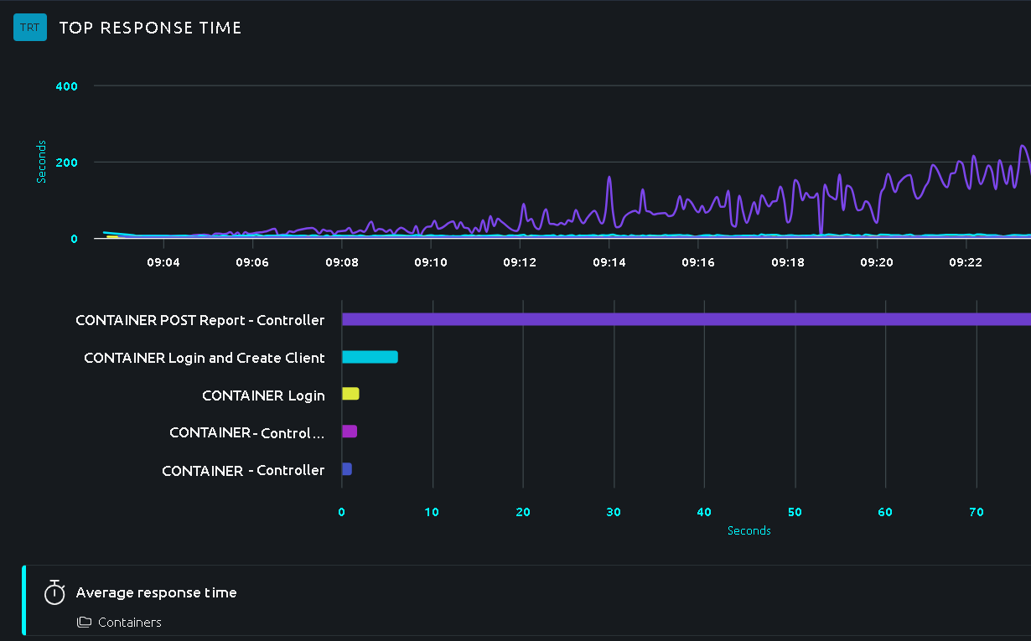Click the Containers label
Screen dimensions: 1031x641
click(130, 622)
